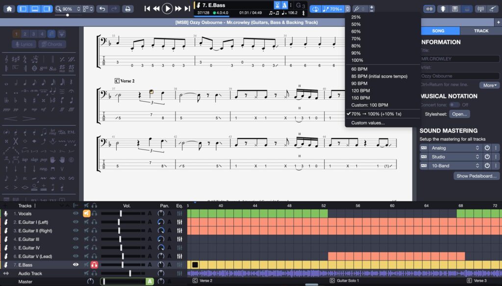502x286 pixels.
Task: Undo the last action
Action: [102, 9]
